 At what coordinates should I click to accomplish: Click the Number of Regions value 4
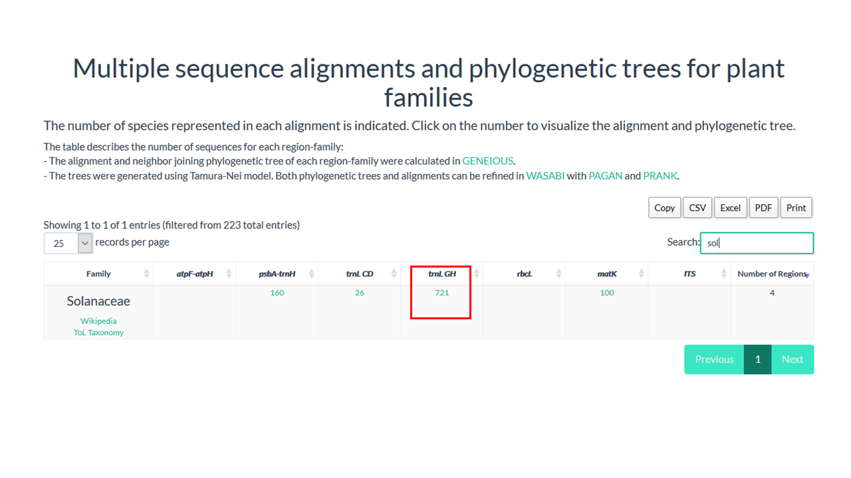point(772,293)
